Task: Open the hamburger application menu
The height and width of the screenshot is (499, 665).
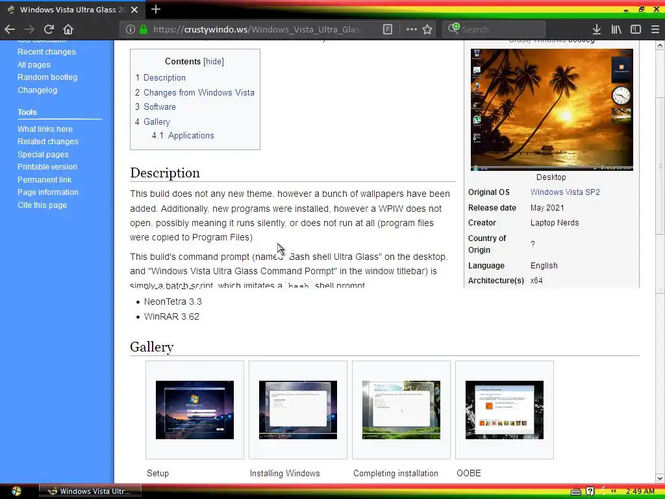Action: (655, 29)
